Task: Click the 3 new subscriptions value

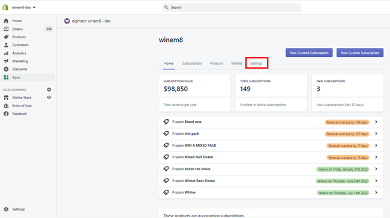Action: point(319,89)
